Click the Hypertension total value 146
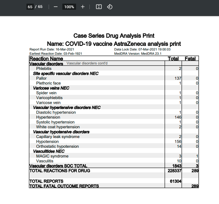Viewport: 219px width, 204px height. (178, 117)
